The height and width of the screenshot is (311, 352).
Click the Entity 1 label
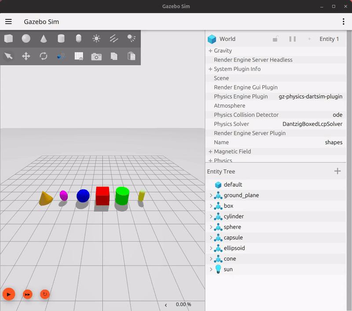click(329, 39)
